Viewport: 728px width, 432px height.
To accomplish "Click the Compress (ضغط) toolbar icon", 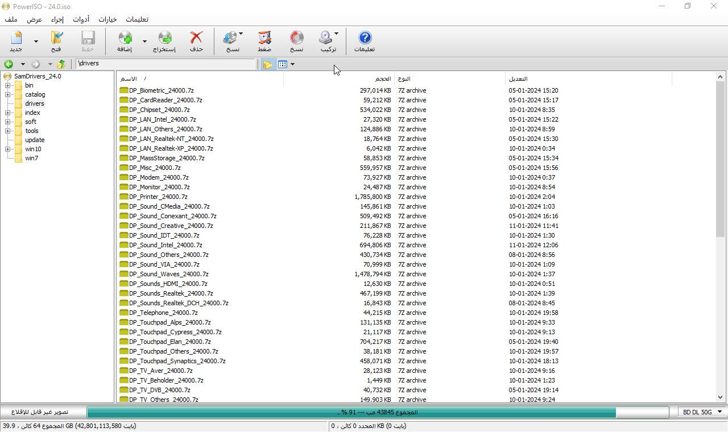I will (264, 38).
